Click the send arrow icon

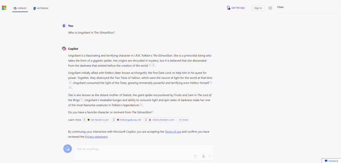[x=210, y=156]
